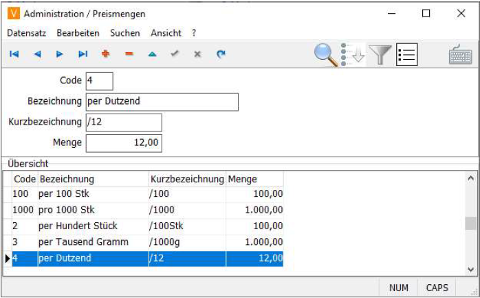Screen dimensions: 480x298
Task: Open the Bearbeiten menu
Action: pos(78,33)
